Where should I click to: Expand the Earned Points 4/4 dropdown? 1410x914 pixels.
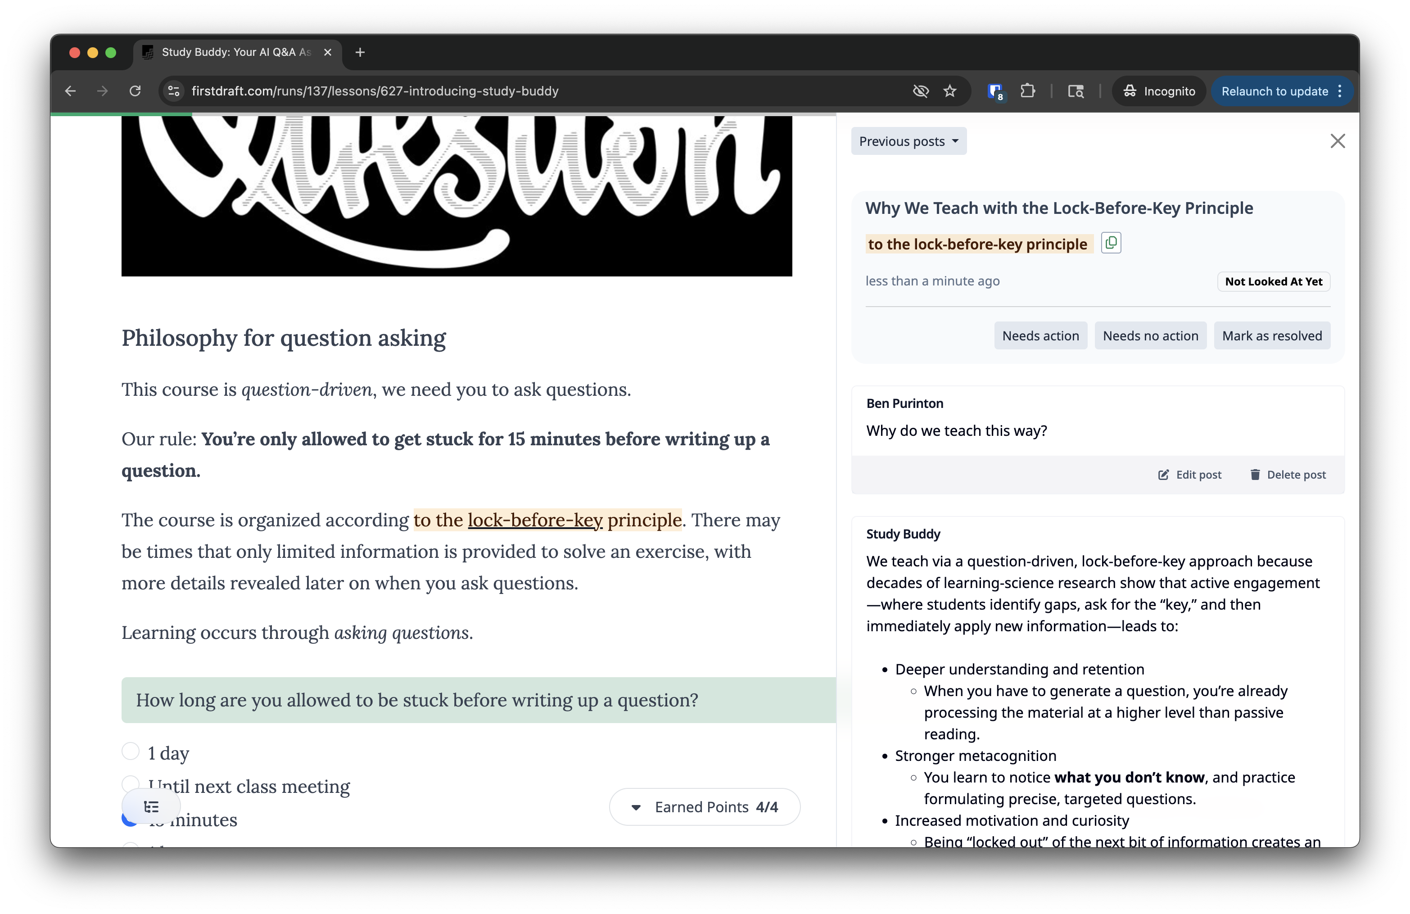705,807
